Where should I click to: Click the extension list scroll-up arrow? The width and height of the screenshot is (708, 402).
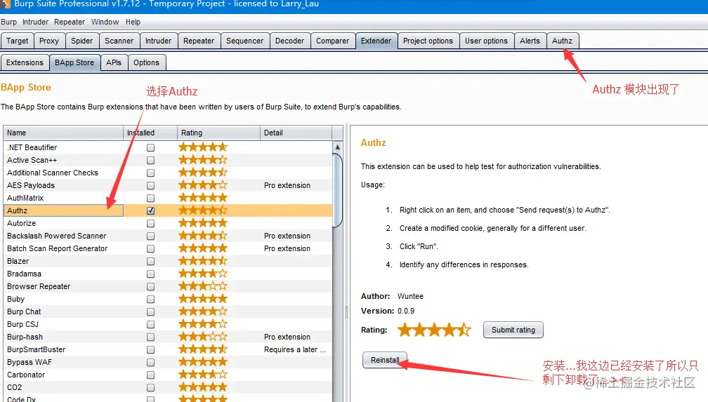coord(337,147)
